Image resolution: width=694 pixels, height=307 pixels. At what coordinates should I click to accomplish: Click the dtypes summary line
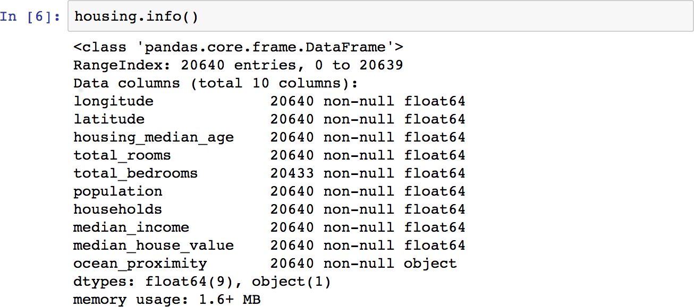point(202,282)
